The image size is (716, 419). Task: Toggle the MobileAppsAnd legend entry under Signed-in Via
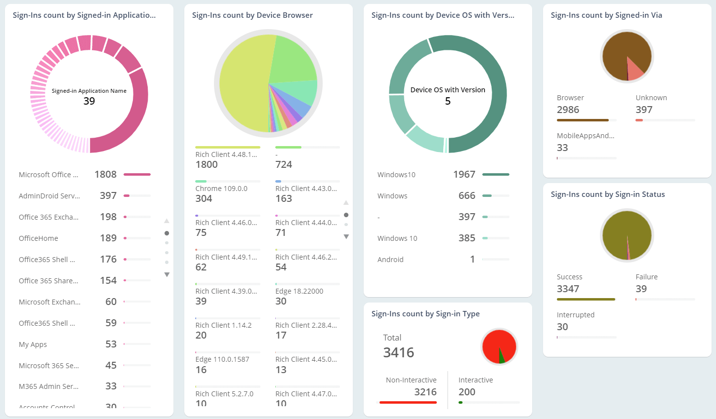point(586,135)
